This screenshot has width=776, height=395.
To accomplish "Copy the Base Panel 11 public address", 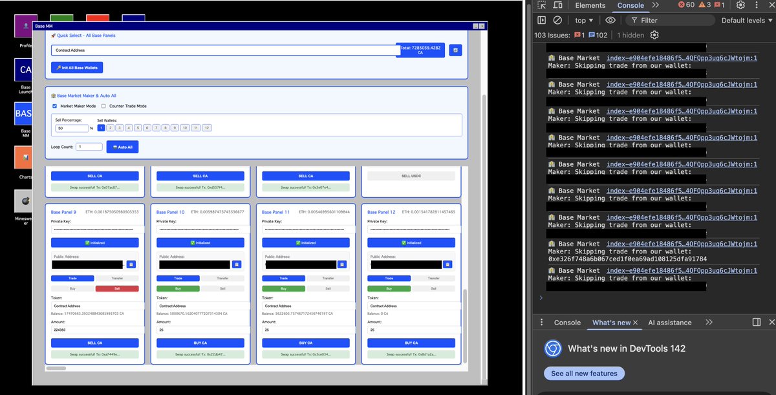I will tap(342, 264).
